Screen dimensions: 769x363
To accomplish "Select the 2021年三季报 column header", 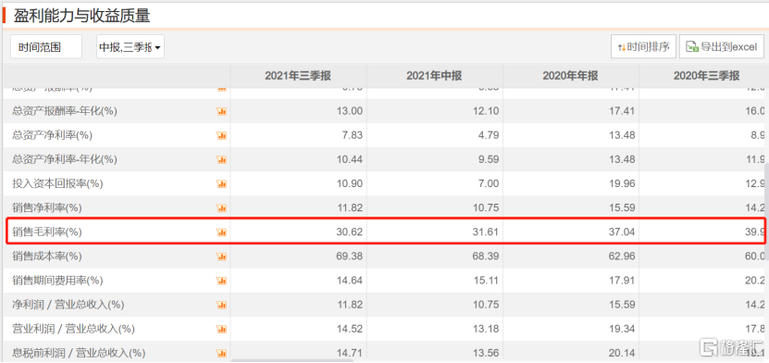I will (x=298, y=76).
